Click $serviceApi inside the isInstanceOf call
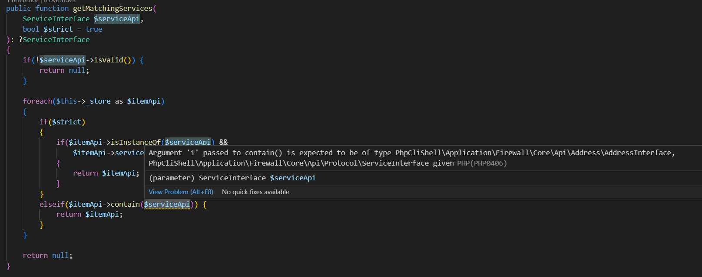702x277 pixels. pyautogui.click(x=188, y=142)
